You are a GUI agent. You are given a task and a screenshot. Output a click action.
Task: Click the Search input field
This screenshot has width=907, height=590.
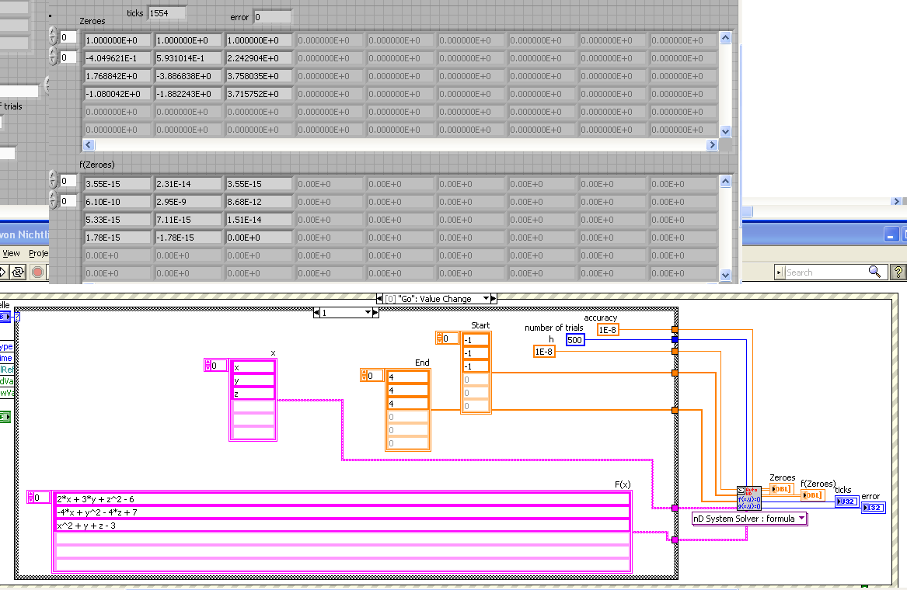click(x=826, y=272)
